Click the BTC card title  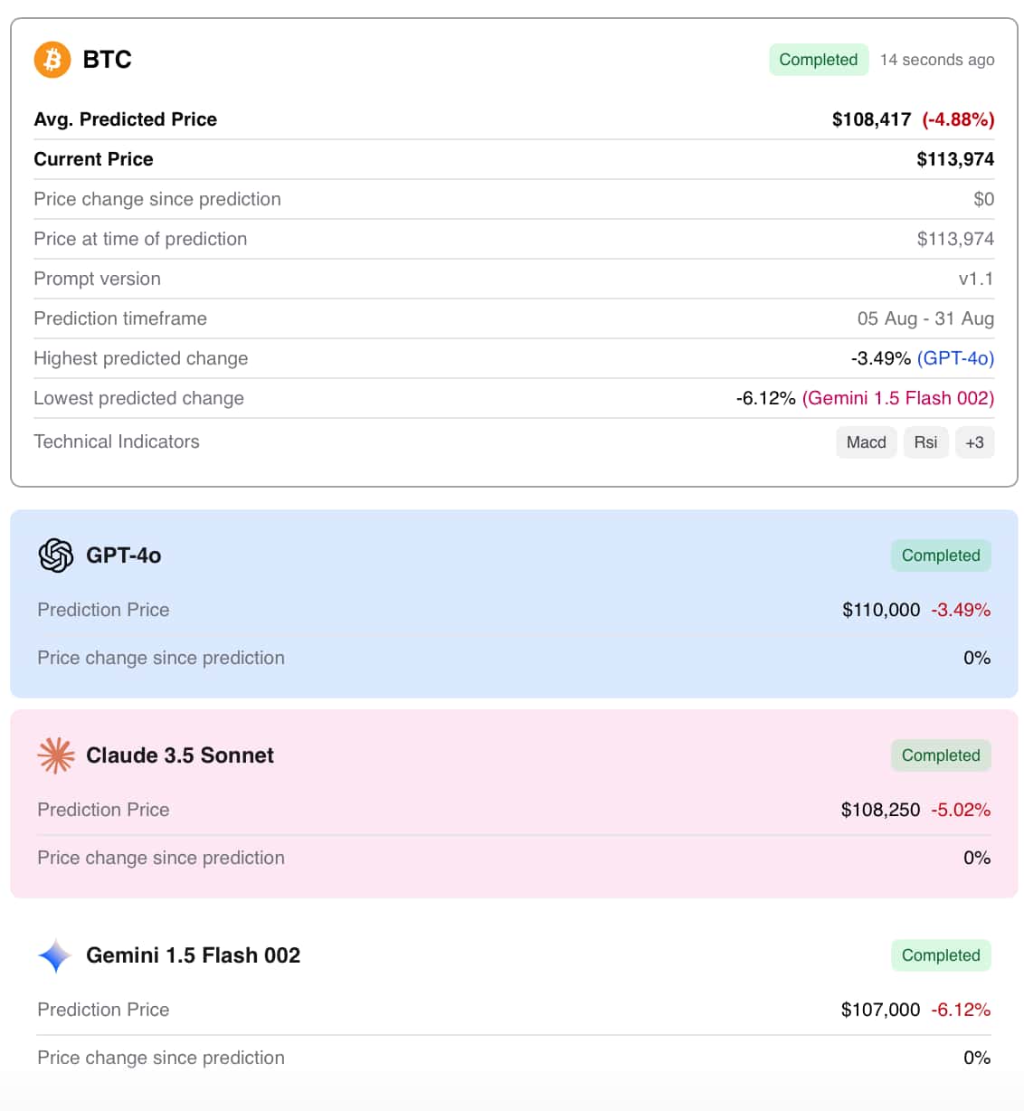107,60
